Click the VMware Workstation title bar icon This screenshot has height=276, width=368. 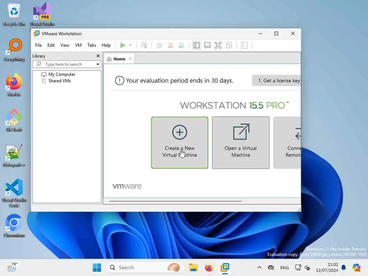click(x=37, y=33)
